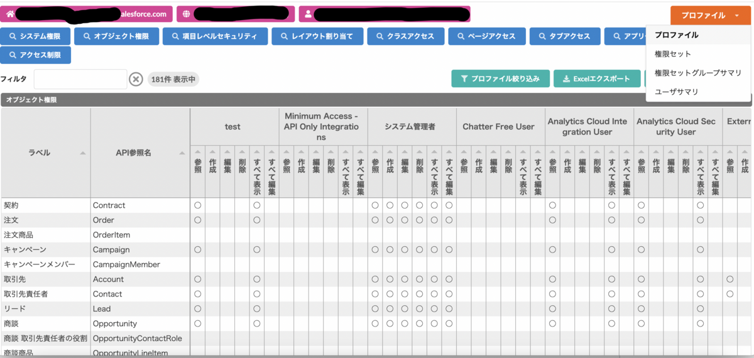Click the 181件 表示中 count badge
This screenshot has width=754, height=358.
click(173, 79)
